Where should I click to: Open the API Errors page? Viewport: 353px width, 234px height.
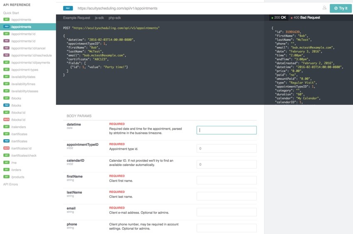click(10, 184)
